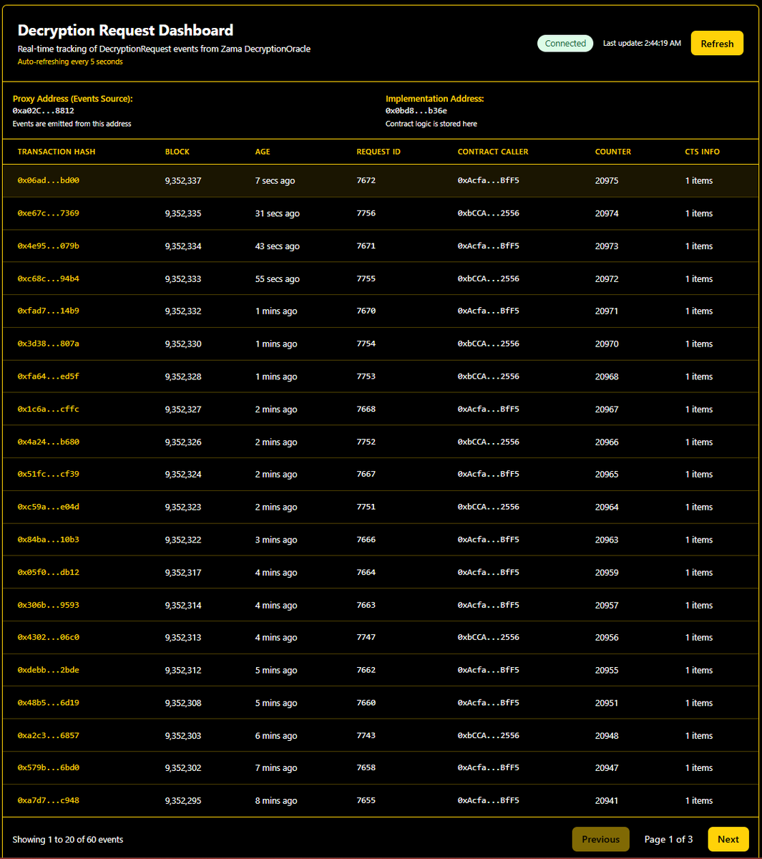Click request ID 7672

(366, 180)
